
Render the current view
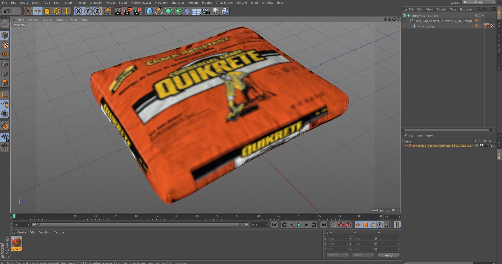coord(118,11)
